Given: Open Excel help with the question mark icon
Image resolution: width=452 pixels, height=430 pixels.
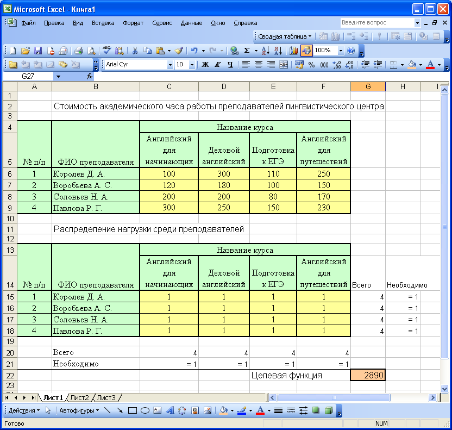Looking at the screenshot, I should 351,51.
